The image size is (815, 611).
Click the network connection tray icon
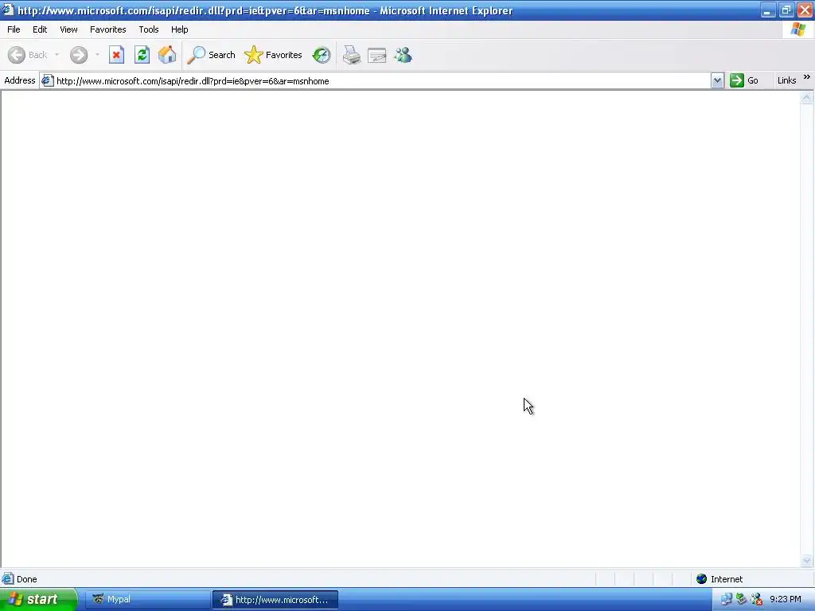(x=726, y=600)
